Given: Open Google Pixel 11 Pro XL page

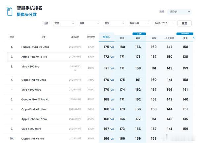Looking at the screenshot, I should point(35,100).
